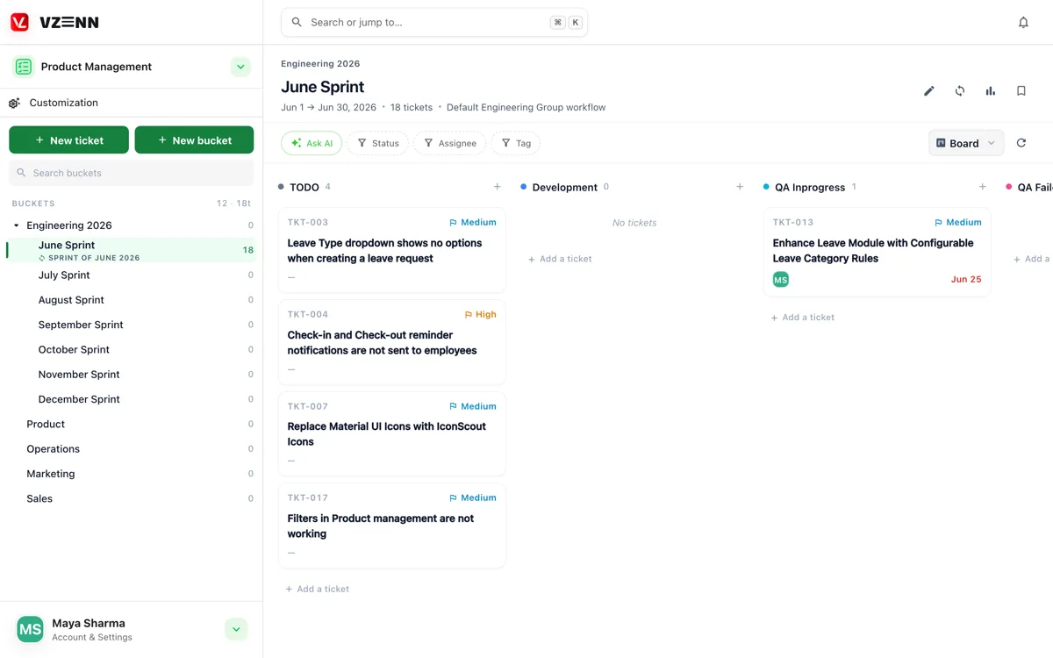
Task: Open the Board view dropdown
Action: click(966, 143)
